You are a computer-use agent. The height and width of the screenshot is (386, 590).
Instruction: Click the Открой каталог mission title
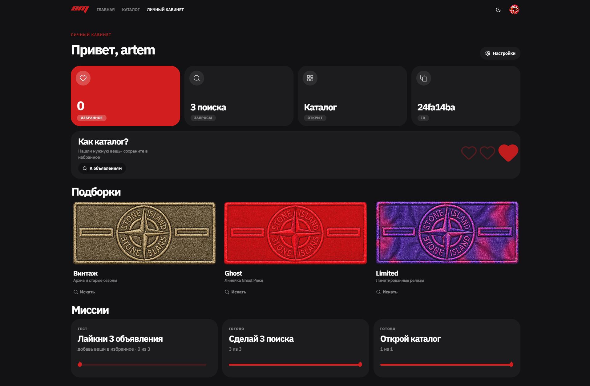coord(410,339)
